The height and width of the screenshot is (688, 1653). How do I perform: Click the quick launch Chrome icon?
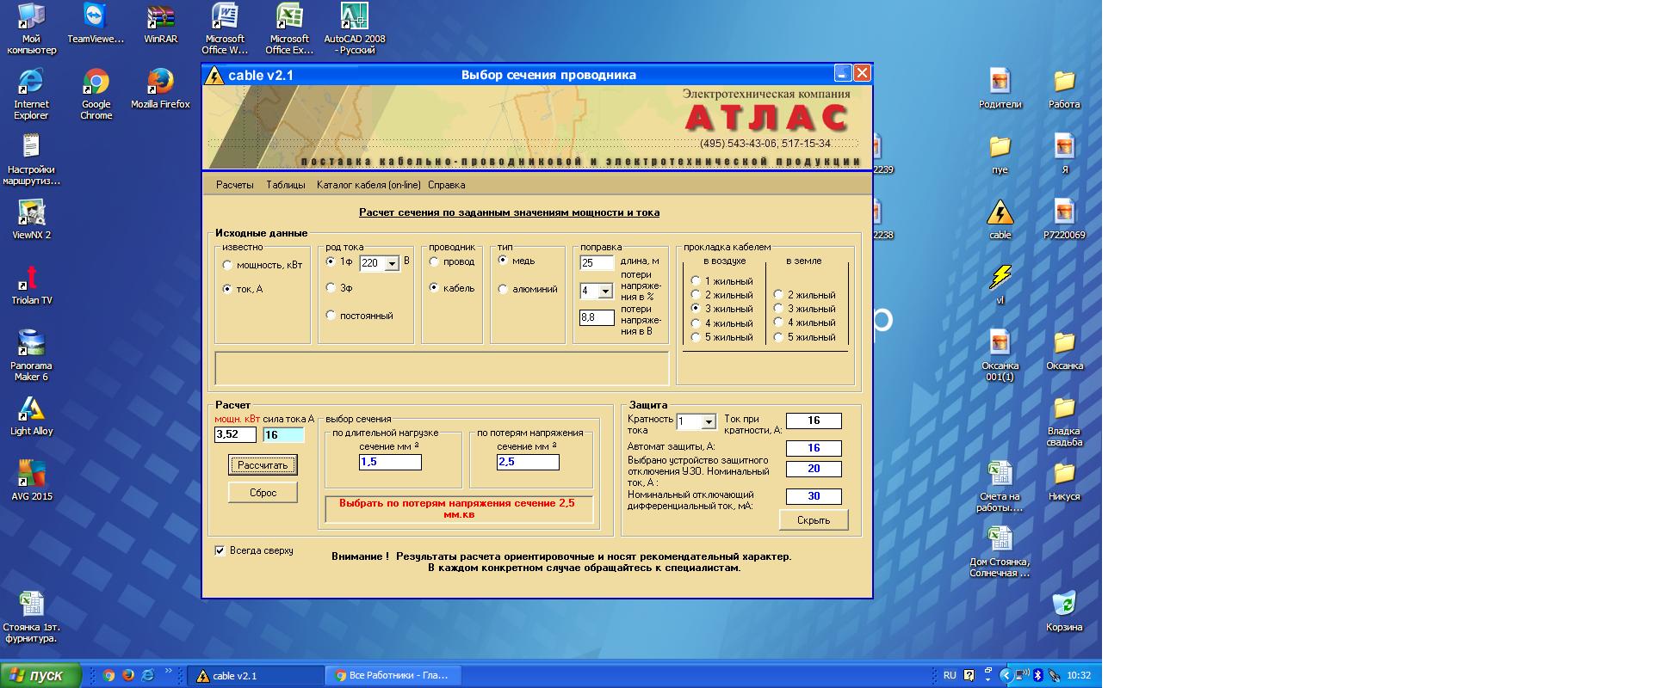click(108, 675)
